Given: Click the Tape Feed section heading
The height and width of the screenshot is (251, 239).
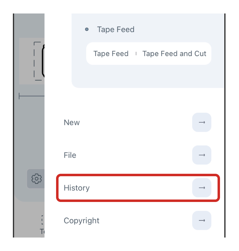Looking at the screenshot, I should click(x=116, y=29).
